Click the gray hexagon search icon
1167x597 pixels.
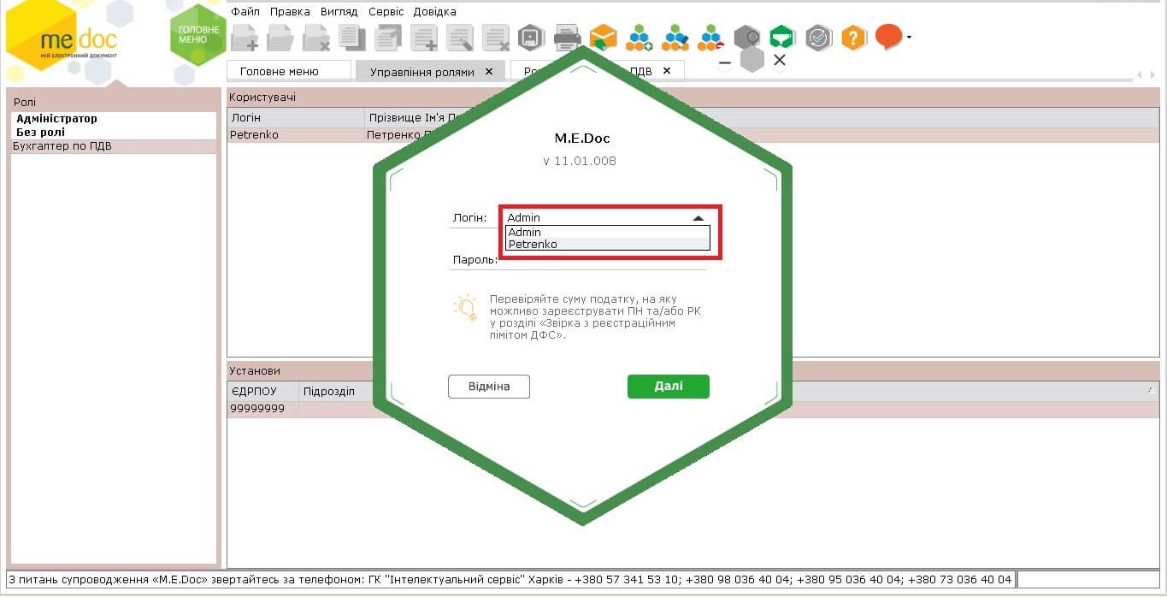[x=747, y=38]
